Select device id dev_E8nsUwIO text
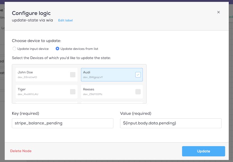Screen dimensions: 233x162 (x=27, y=77)
